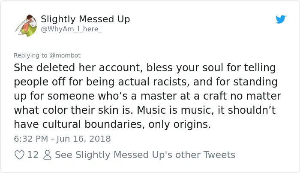The height and width of the screenshot is (173, 300).
Task: Click the 'Jun 16, 2018' date
Action: coord(84,139)
